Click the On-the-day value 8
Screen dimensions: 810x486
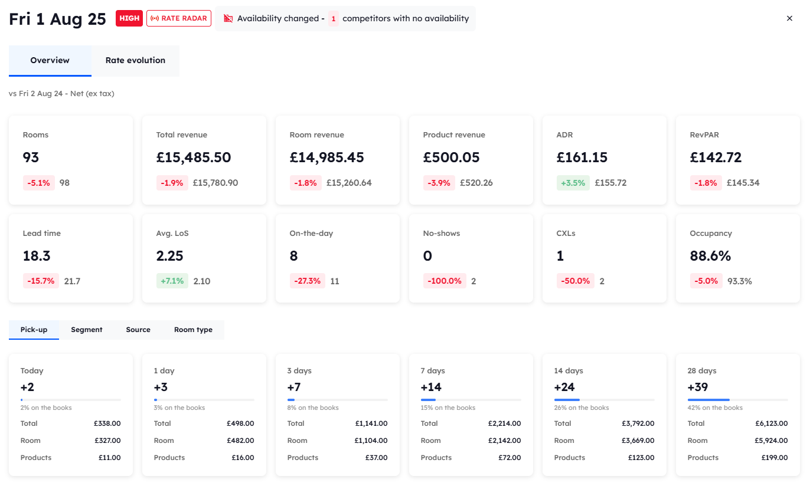pos(294,256)
